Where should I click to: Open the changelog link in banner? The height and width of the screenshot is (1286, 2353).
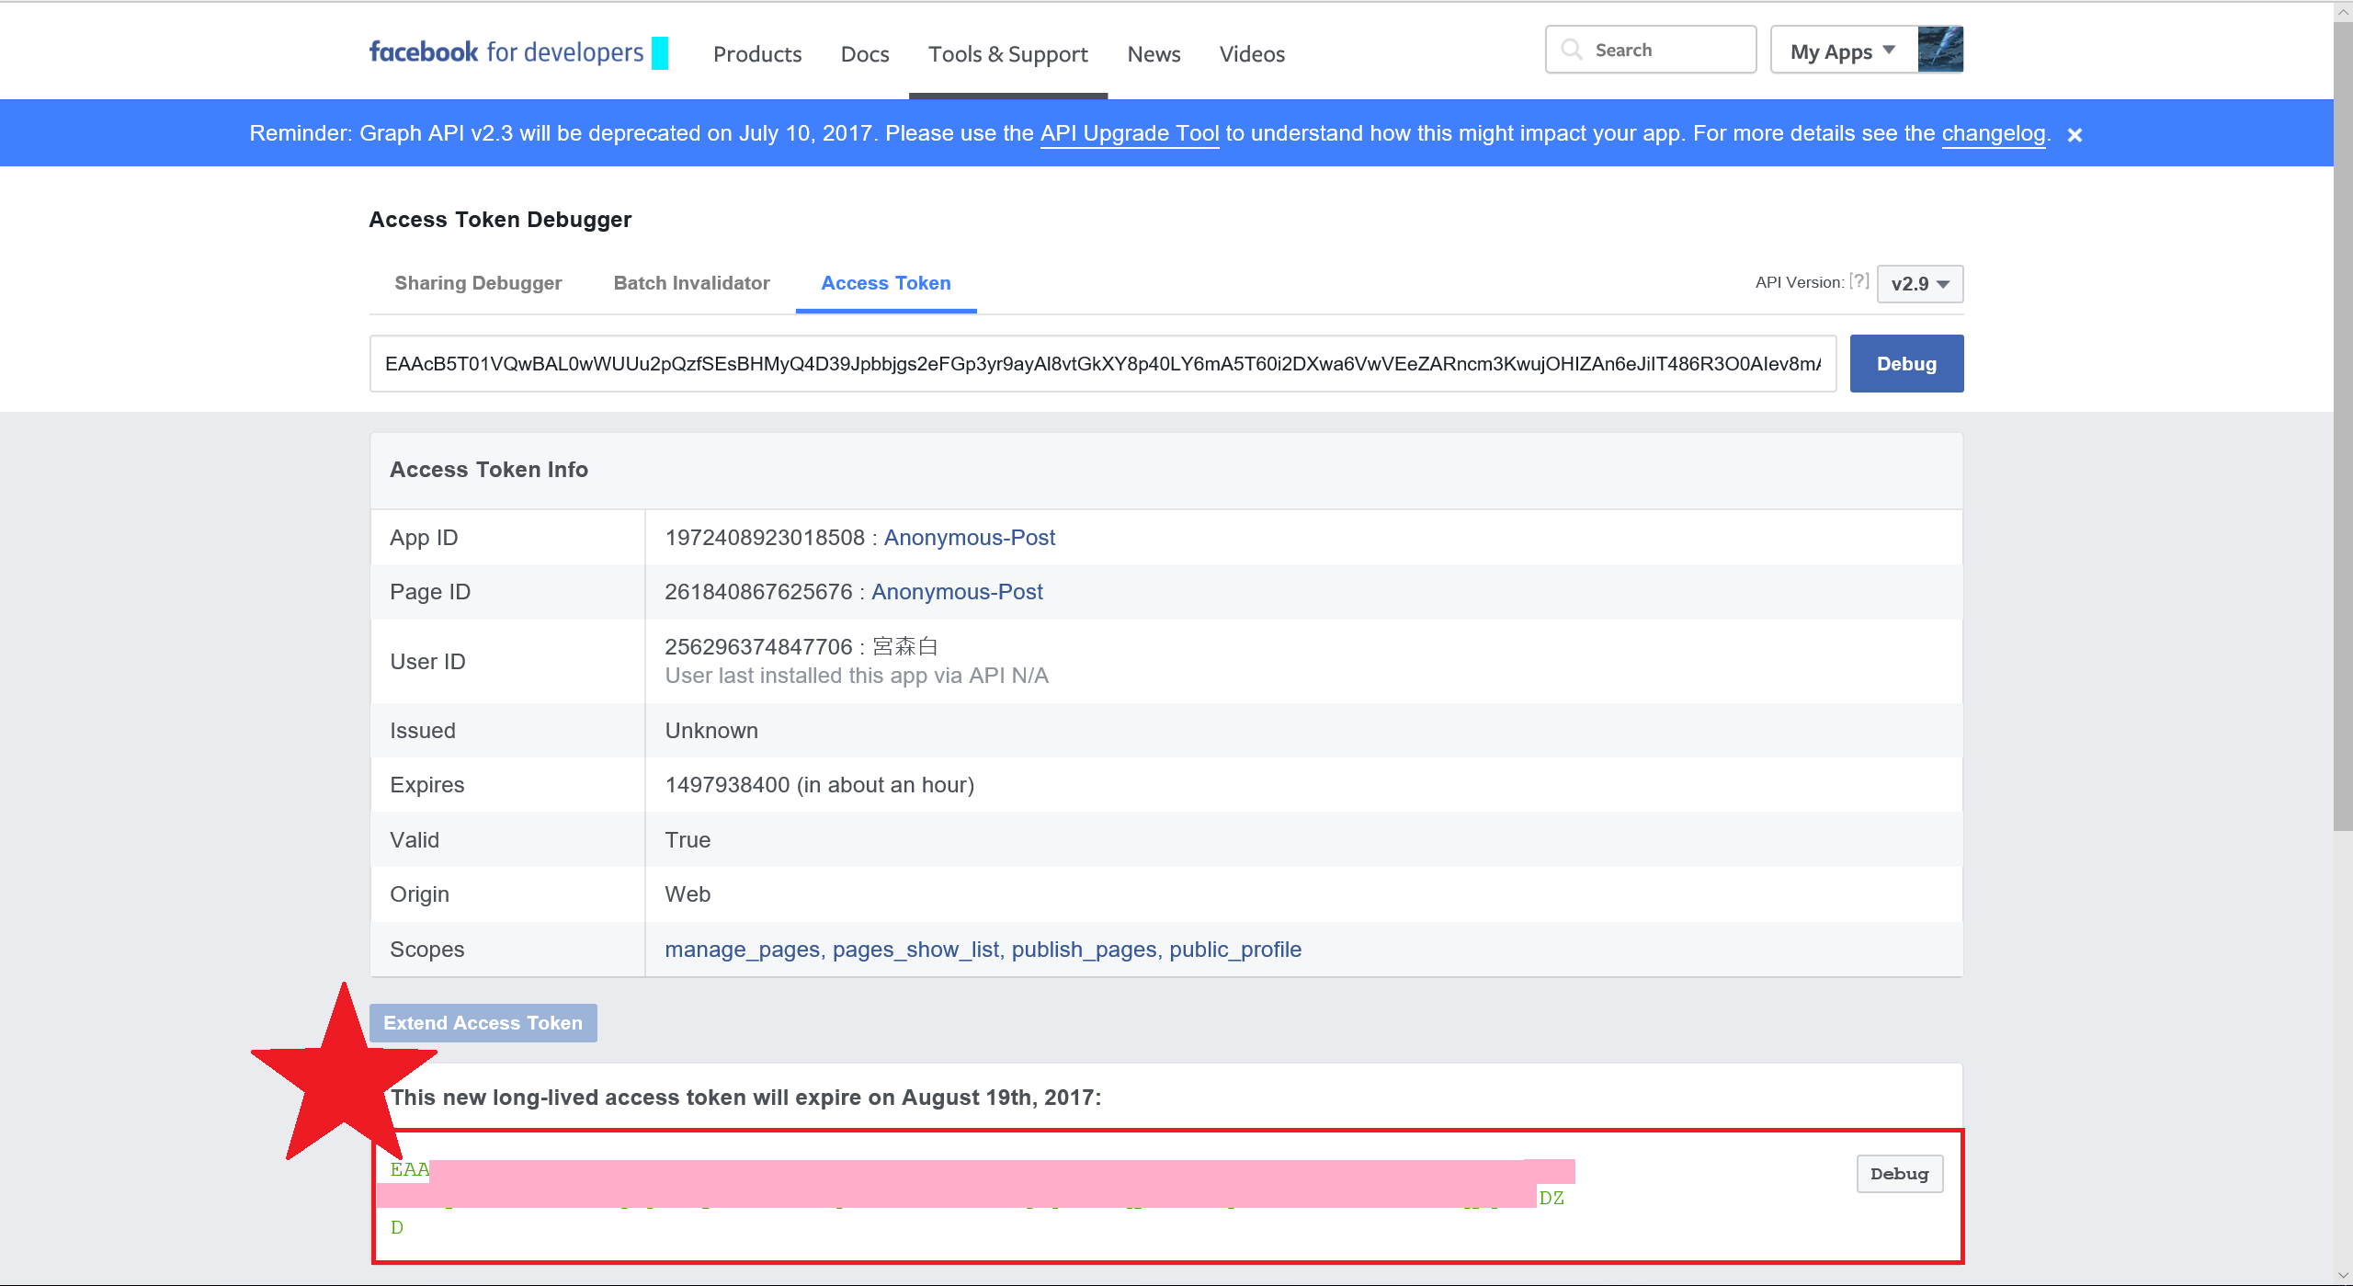(1993, 133)
